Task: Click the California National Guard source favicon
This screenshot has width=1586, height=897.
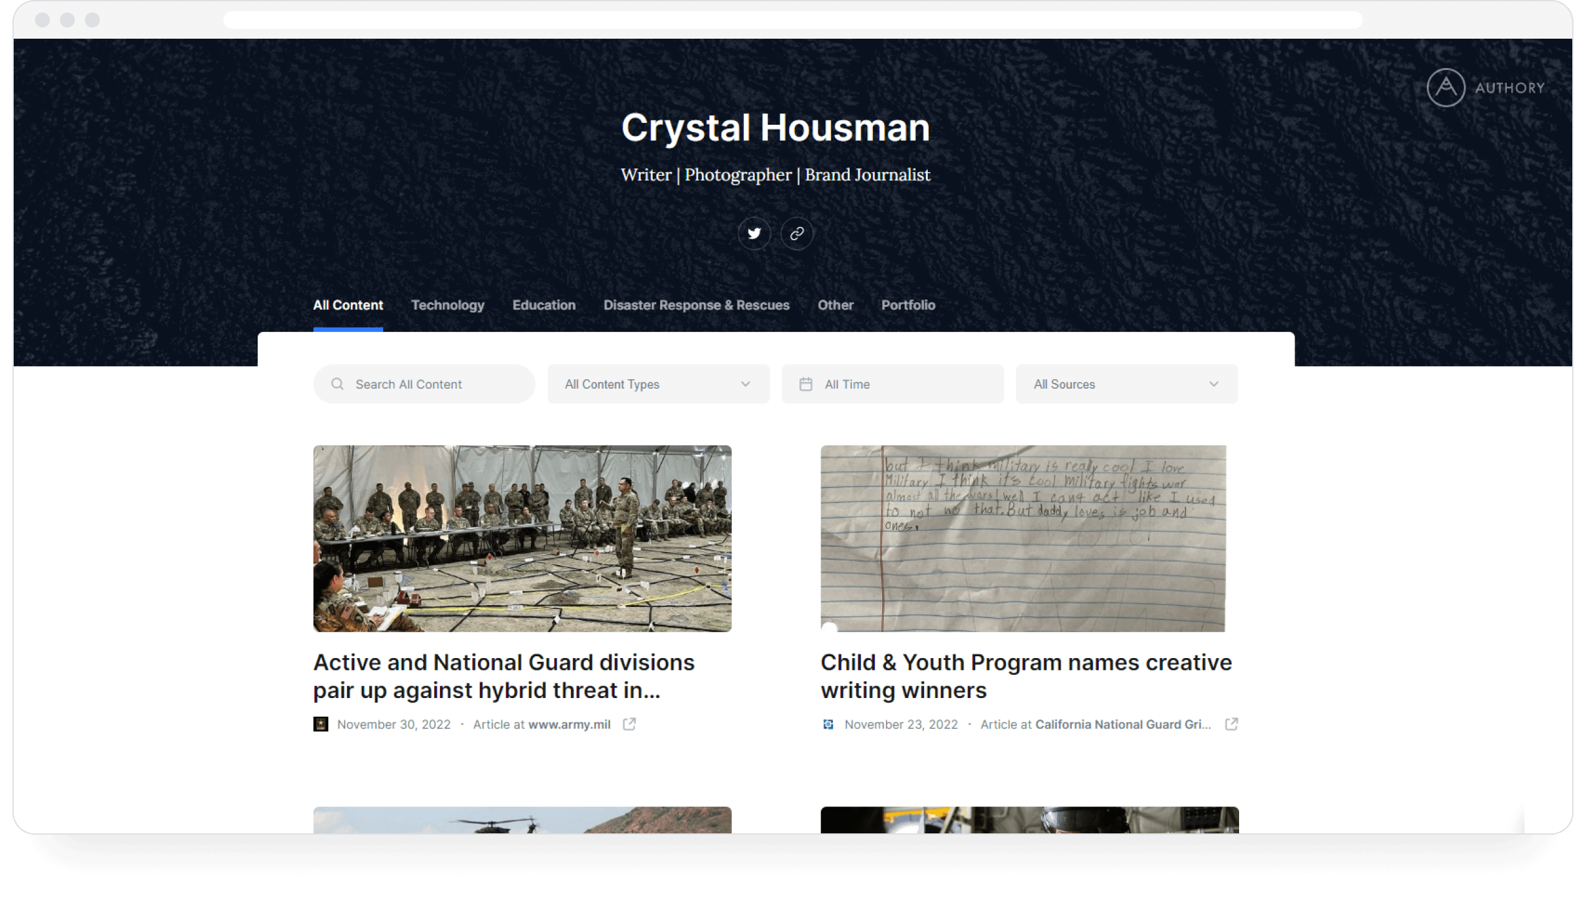Action: pyautogui.click(x=828, y=724)
